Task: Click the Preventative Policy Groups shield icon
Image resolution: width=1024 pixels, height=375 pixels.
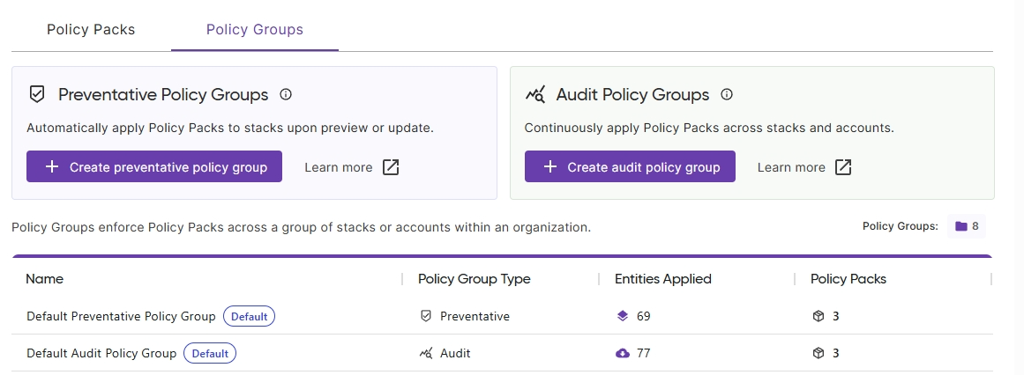Action: tap(37, 94)
